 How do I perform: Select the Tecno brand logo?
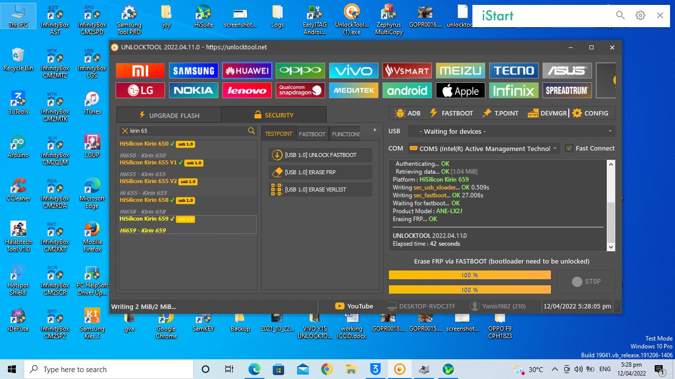tap(514, 71)
